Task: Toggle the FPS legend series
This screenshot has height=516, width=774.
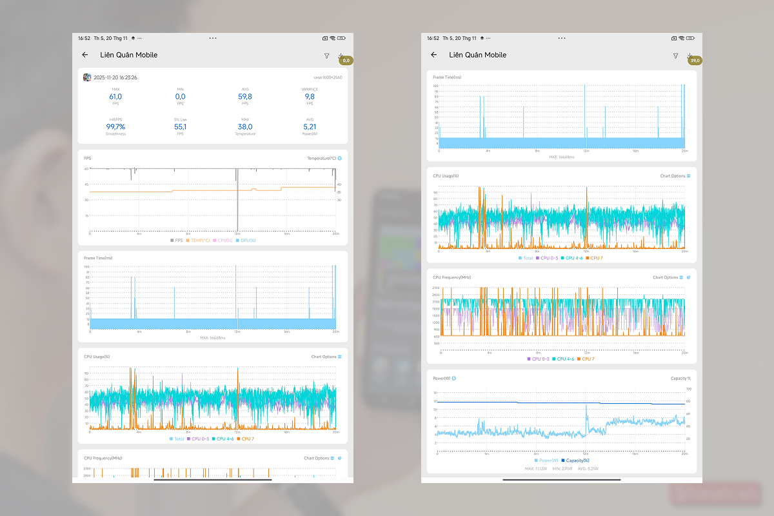Action: [176, 240]
